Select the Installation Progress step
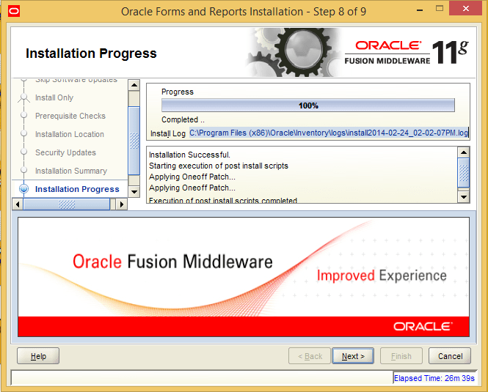This screenshot has height=392, width=488. tap(77, 189)
